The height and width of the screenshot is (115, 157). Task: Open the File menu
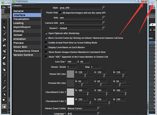[x=4, y=7]
